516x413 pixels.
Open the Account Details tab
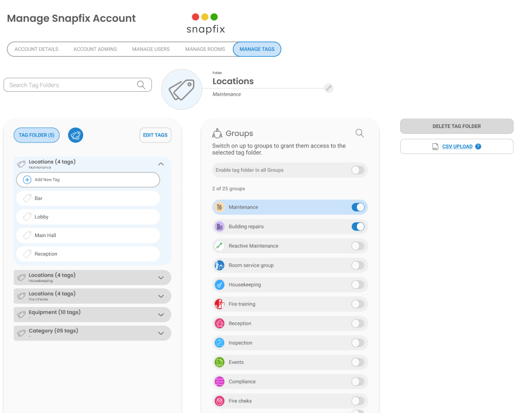[x=37, y=49]
